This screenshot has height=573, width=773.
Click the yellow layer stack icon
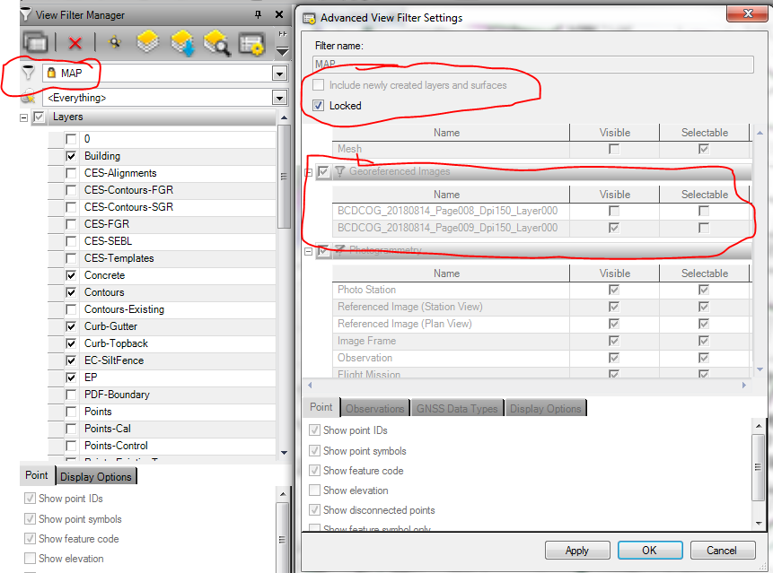tap(148, 42)
